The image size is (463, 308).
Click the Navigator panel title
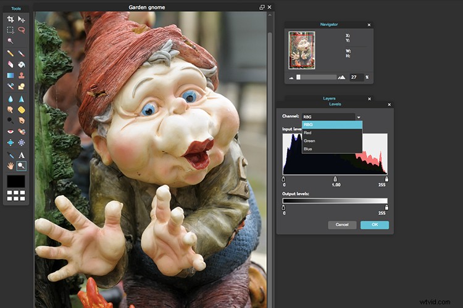coord(329,25)
